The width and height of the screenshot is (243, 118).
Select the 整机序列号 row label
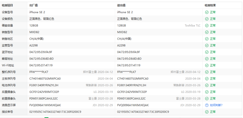9,72
